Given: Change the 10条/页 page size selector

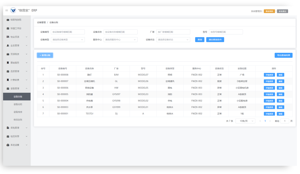Looking at the screenshot, I should coord(245,121).
